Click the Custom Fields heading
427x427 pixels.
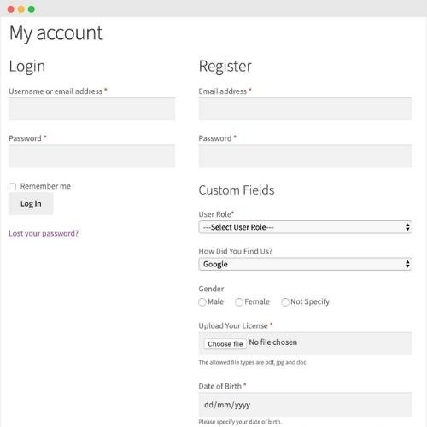pos(237,190)
